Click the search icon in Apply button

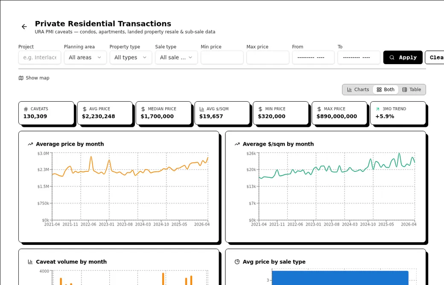392,58
